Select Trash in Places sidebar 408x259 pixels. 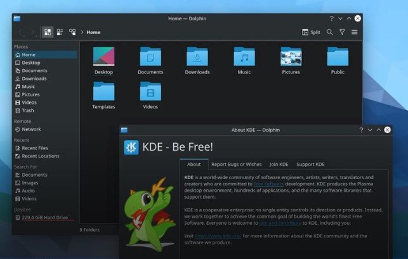27,110
